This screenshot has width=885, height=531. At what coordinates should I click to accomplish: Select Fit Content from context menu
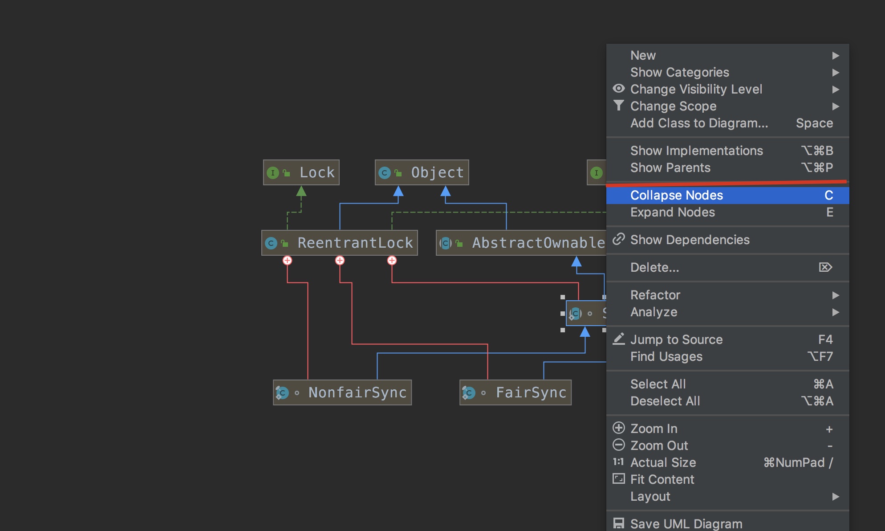[x=663, y=478]
